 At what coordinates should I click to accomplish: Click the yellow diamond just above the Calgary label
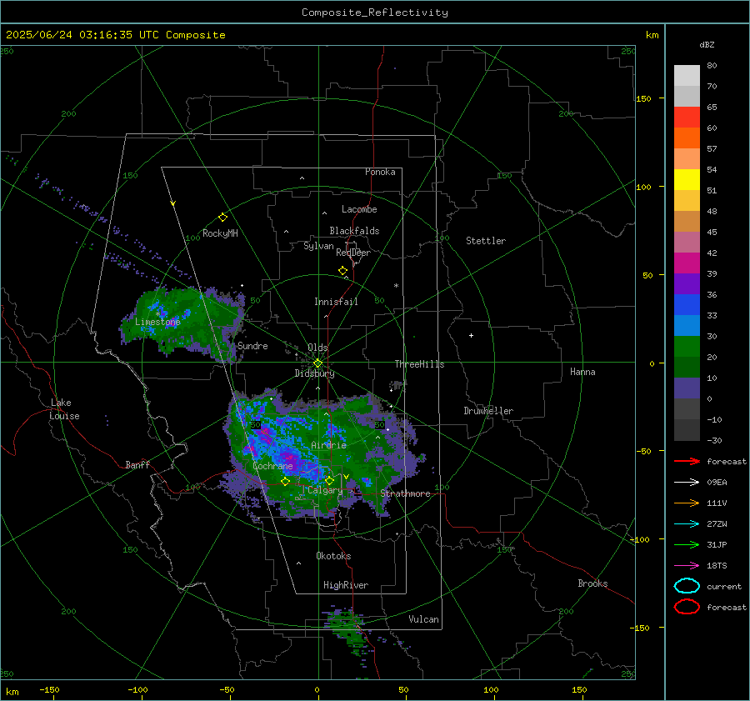click(329, 480)
